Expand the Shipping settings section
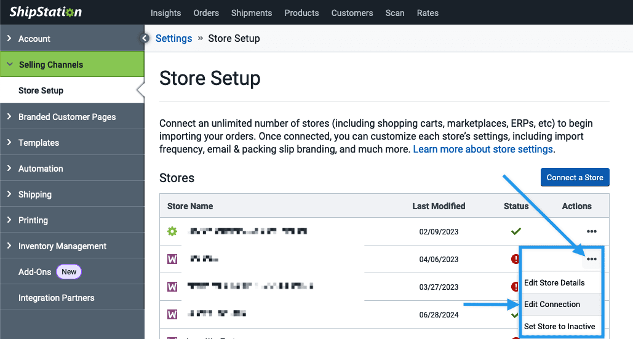The width and height of the screenshot is (633, 339). (x=72, y=194)
